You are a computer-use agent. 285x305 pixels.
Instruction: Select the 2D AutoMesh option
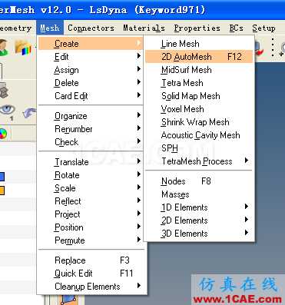(199, 57)
